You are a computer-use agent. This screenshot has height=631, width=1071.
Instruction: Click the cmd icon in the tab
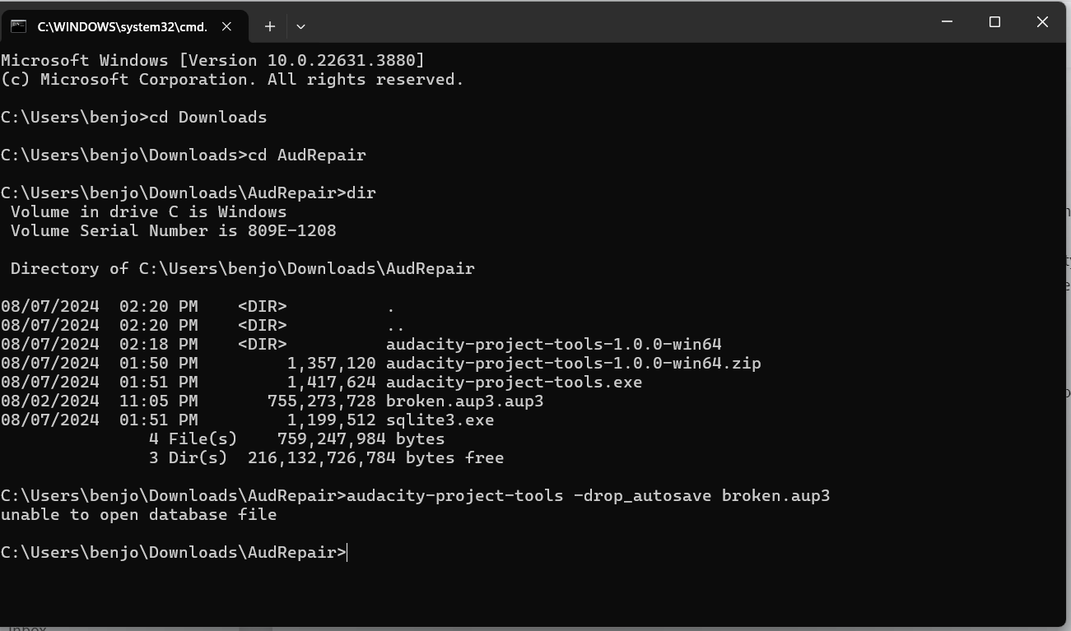pos(18,26)
